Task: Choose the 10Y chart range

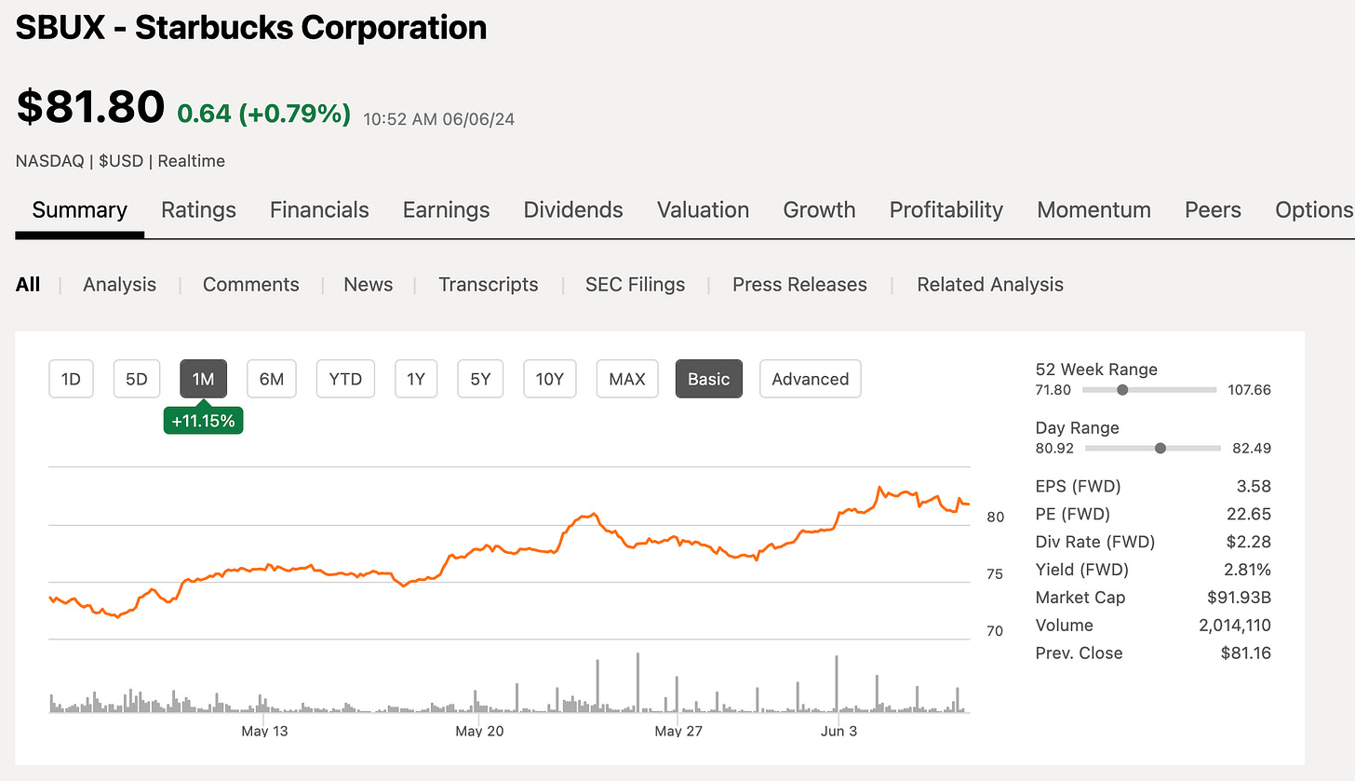Action: tap(550, 379)
